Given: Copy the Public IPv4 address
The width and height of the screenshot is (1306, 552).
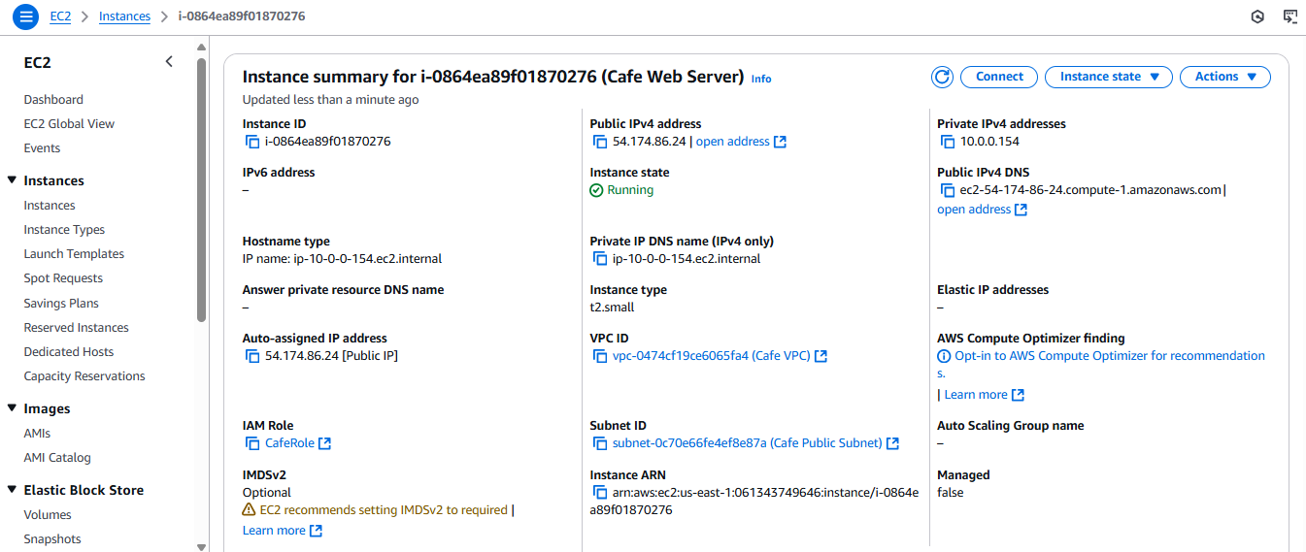Looking at the screenshot, I should click(x=600, y=142).
